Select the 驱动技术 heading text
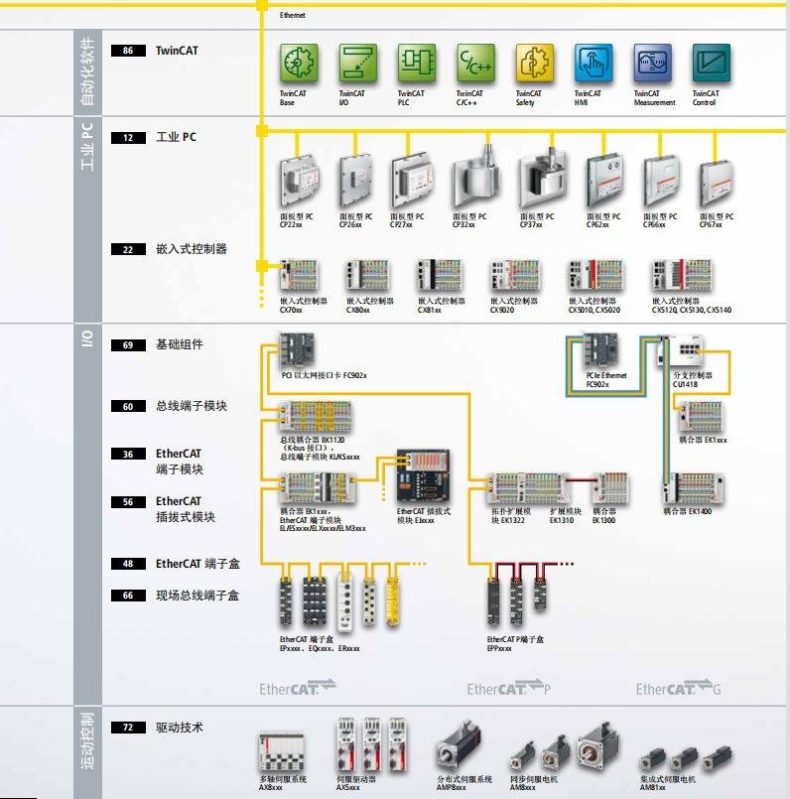 pos(180,728)
